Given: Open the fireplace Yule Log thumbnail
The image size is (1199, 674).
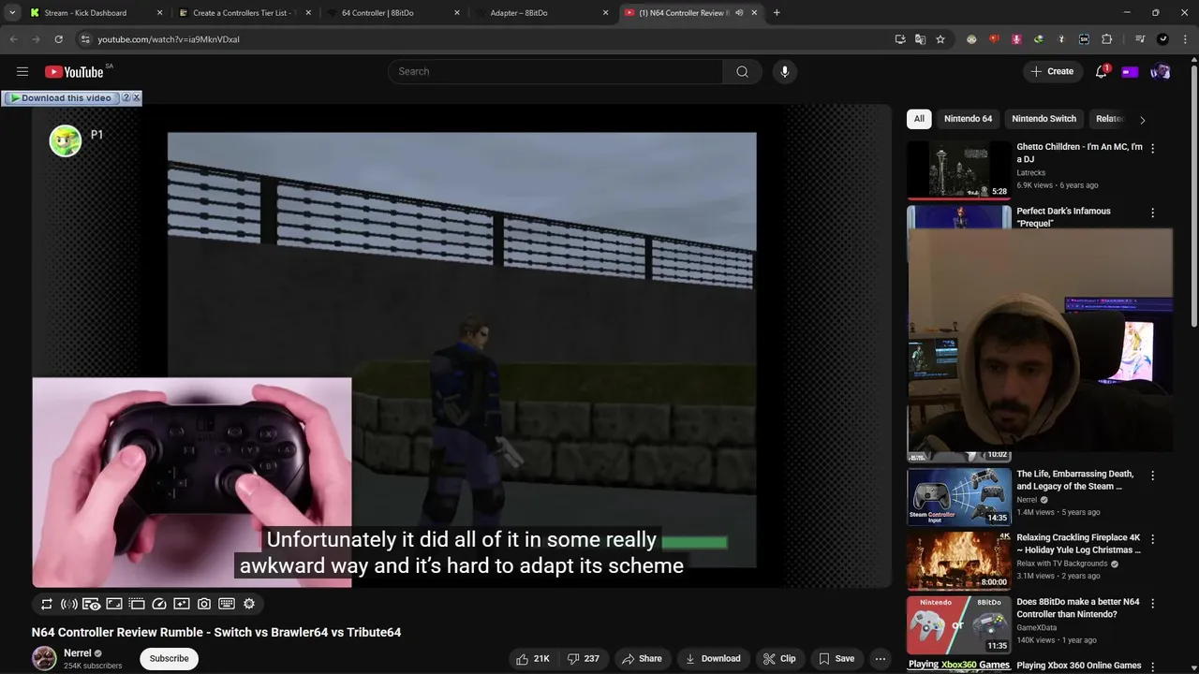Looking at the screenshot, I should point(959,561).
